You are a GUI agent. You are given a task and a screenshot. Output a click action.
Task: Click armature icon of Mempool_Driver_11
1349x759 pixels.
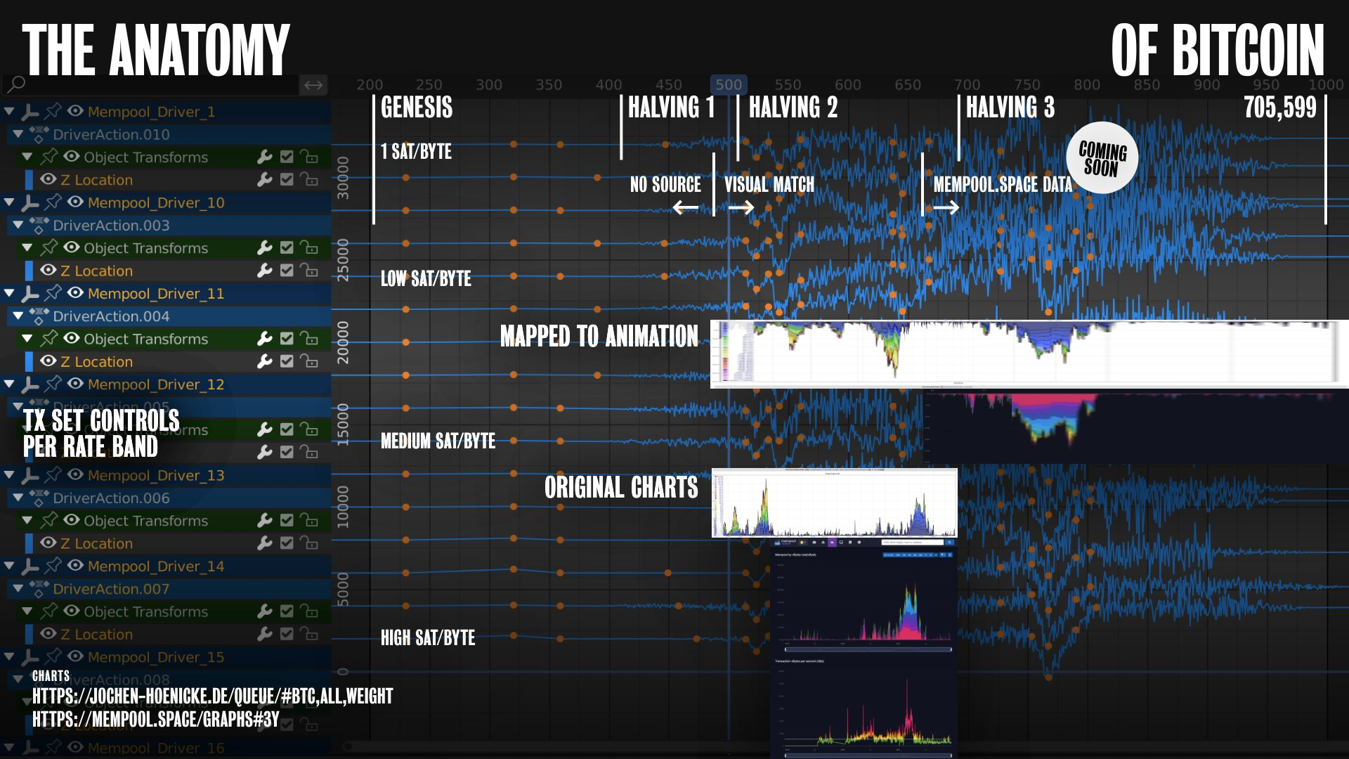30,293
